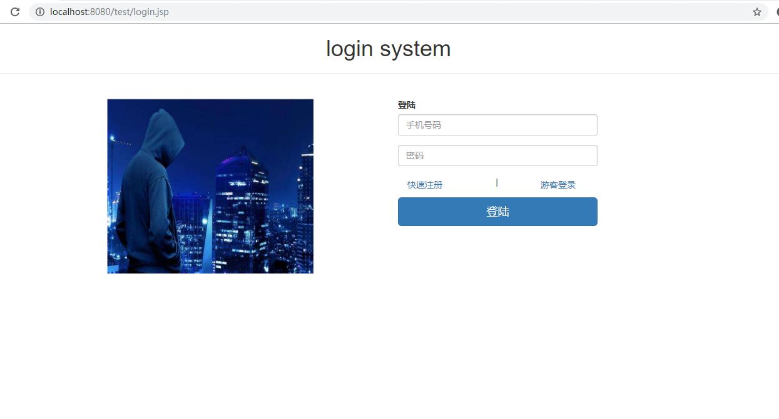779x419 pixels.
Task: Click the word "login" in the page title
Action: (x=349, y=50)
